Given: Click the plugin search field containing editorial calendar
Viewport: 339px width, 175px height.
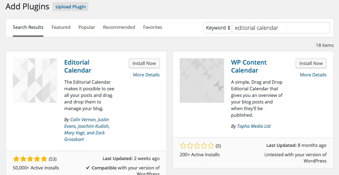Looking at the screenshot, I should click(281, 28).
